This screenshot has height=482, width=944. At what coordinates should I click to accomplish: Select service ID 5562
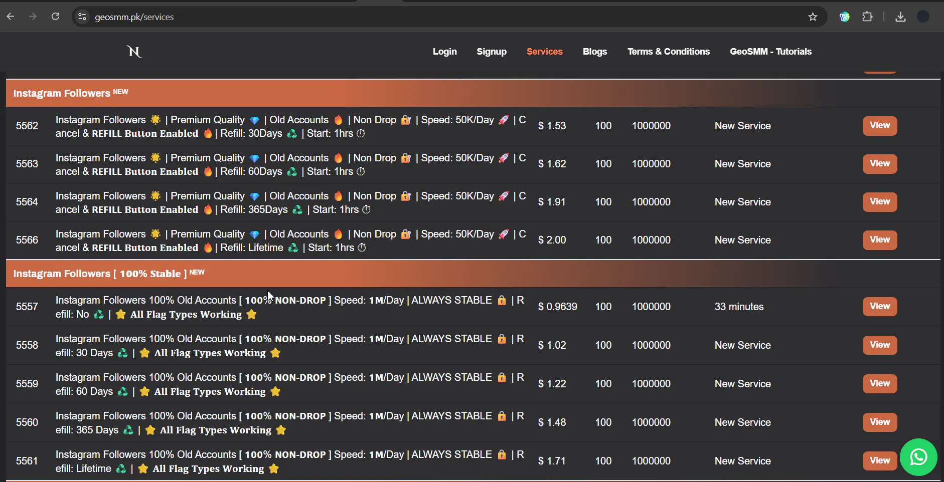pyautogui.click(x=27, y=126)
